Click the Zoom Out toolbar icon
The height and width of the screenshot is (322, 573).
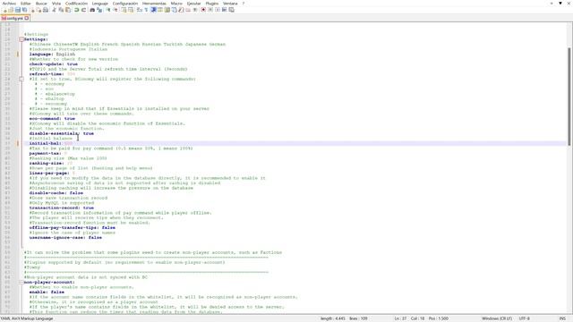pos(115,10)
